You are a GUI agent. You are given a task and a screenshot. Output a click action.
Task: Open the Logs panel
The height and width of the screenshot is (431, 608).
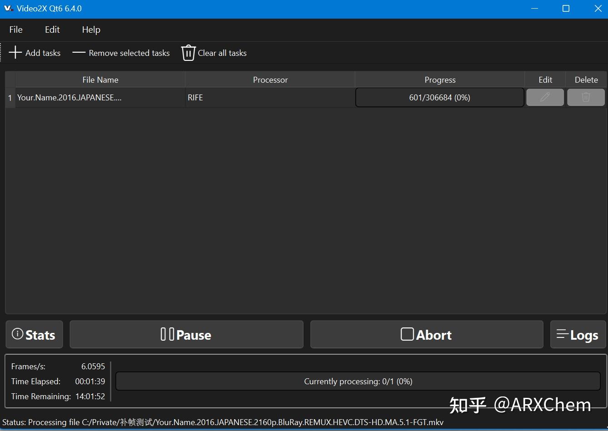(578, 334)
